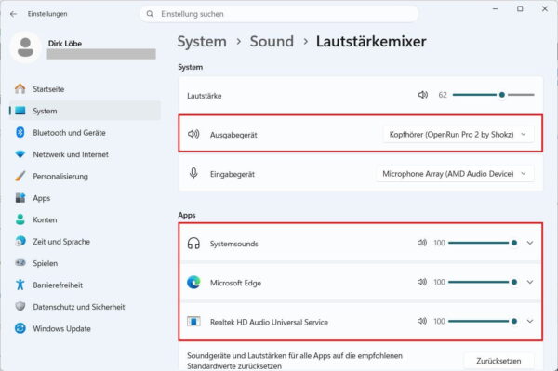
Task: Select System in the sidebar
Action: pyautogui.click(x=85, y=111)
